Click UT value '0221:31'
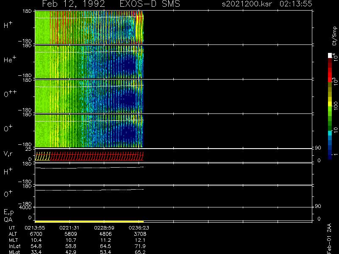Image resolution: width=339 pixels, height=254 pixels. (69, 228)
